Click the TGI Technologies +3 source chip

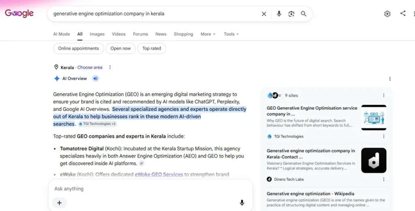(x=98, y=124)
